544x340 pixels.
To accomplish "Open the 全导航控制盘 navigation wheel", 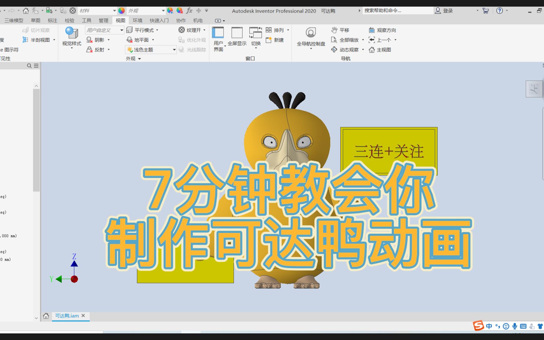I will point(311,35).
